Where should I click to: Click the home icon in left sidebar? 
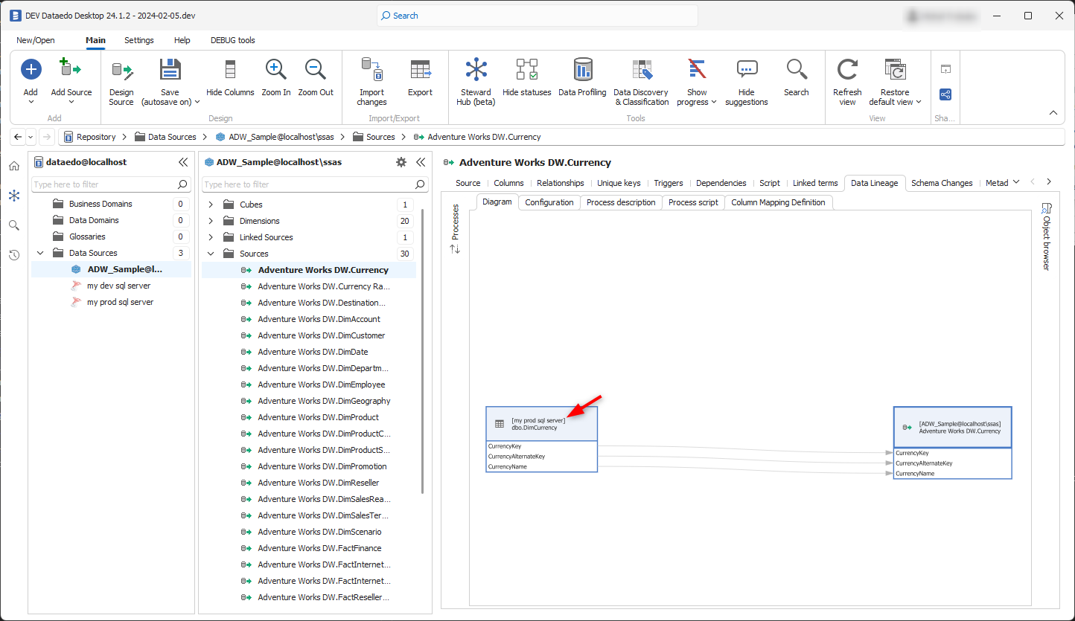14,166
